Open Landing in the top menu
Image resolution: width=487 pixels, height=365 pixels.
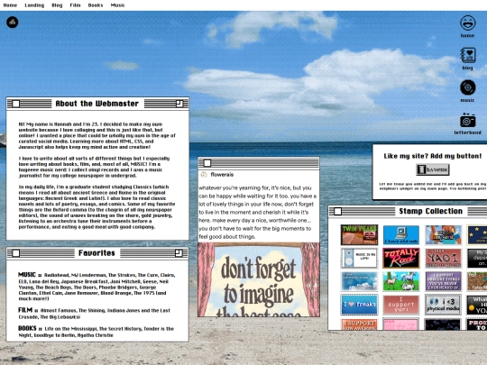coord(34,5)
